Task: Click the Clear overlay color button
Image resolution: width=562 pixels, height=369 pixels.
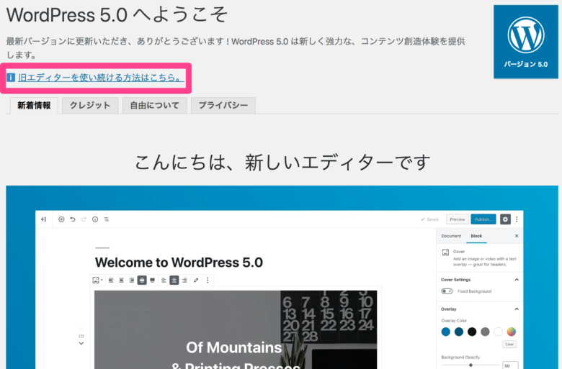Action: tap(509, 345)
